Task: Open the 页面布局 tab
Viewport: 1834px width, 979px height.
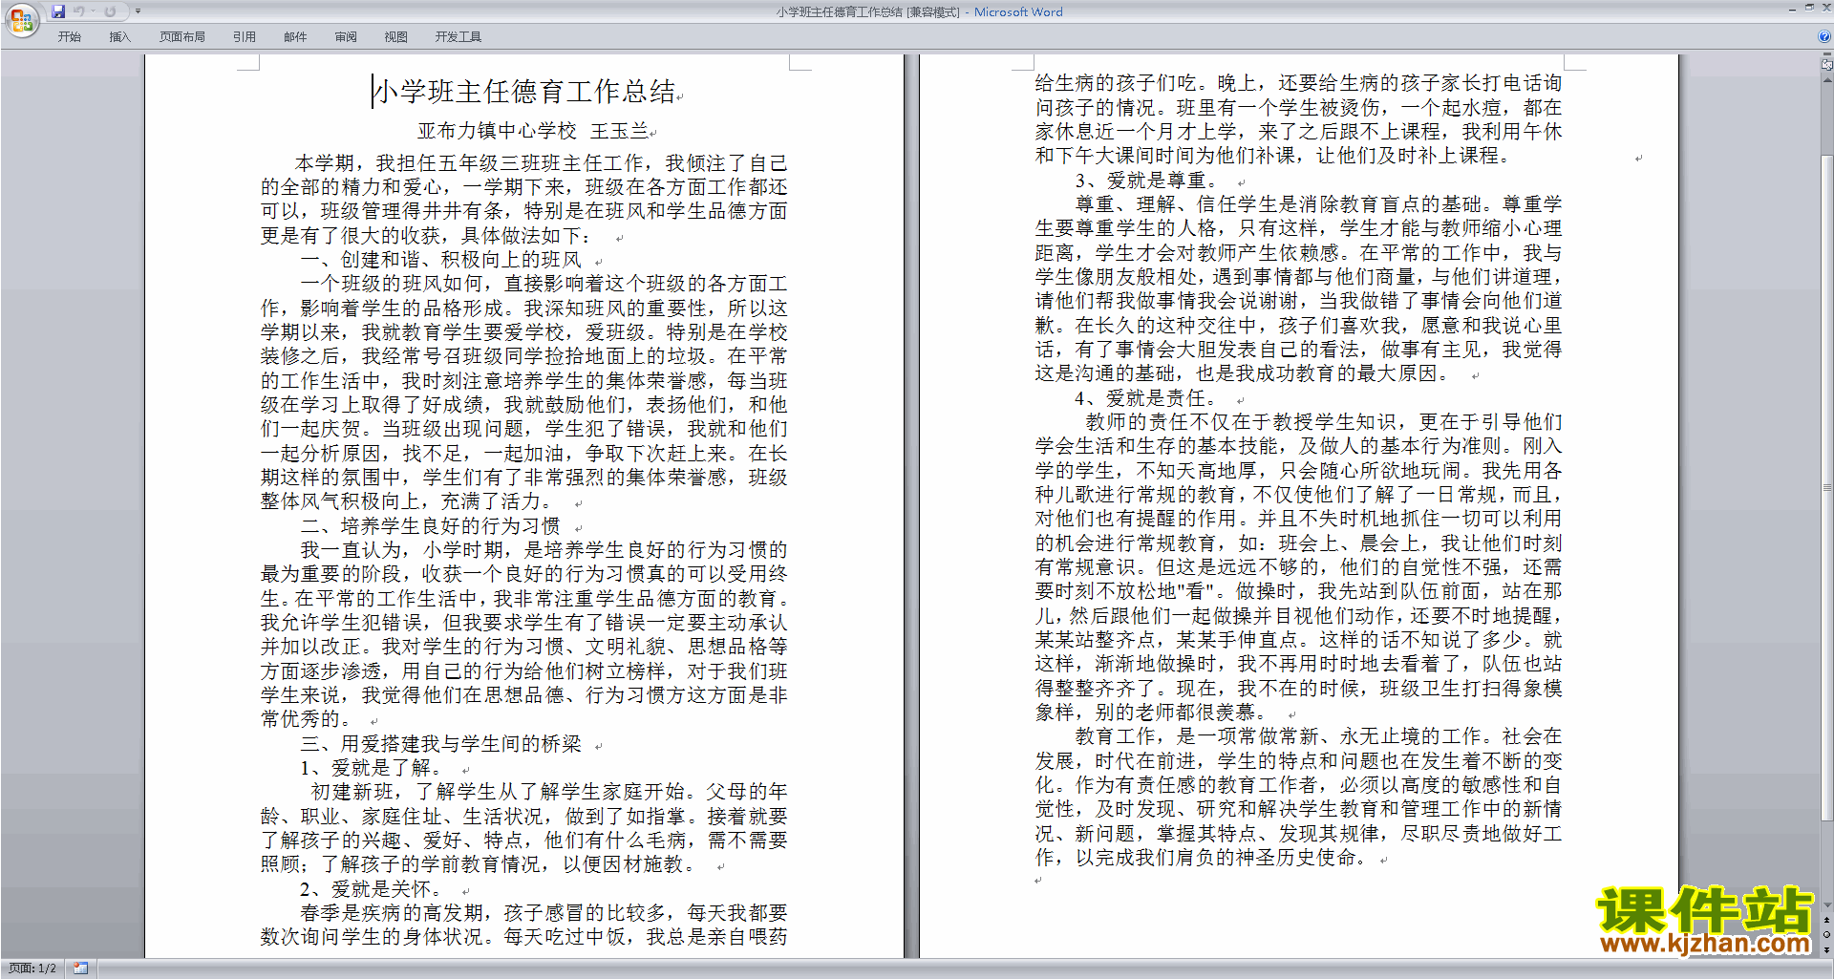Action: (182, 36)
